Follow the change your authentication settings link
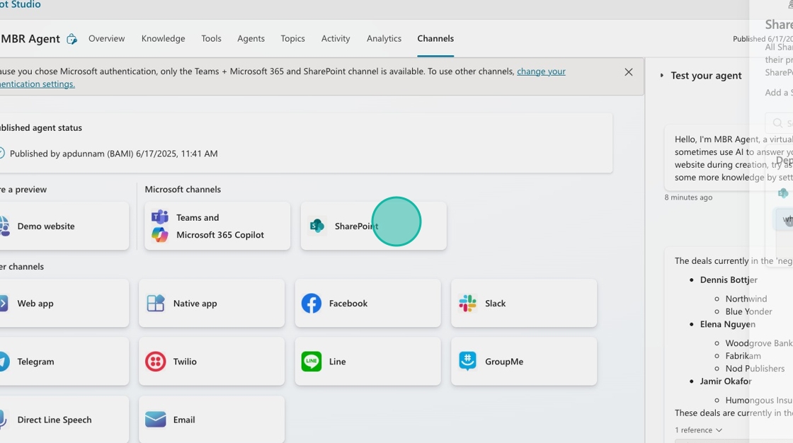The height and width of the screenshot is (443, 793). click(x=541, y=71)
